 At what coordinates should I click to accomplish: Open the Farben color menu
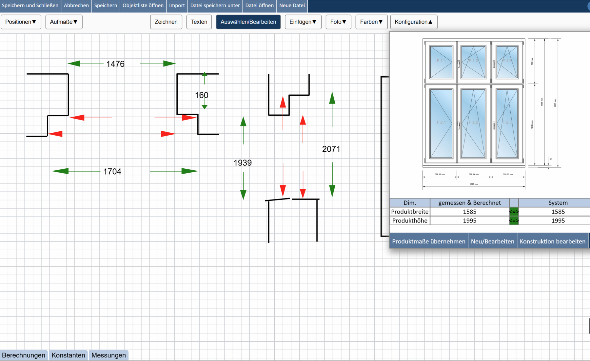pos(371,22)
